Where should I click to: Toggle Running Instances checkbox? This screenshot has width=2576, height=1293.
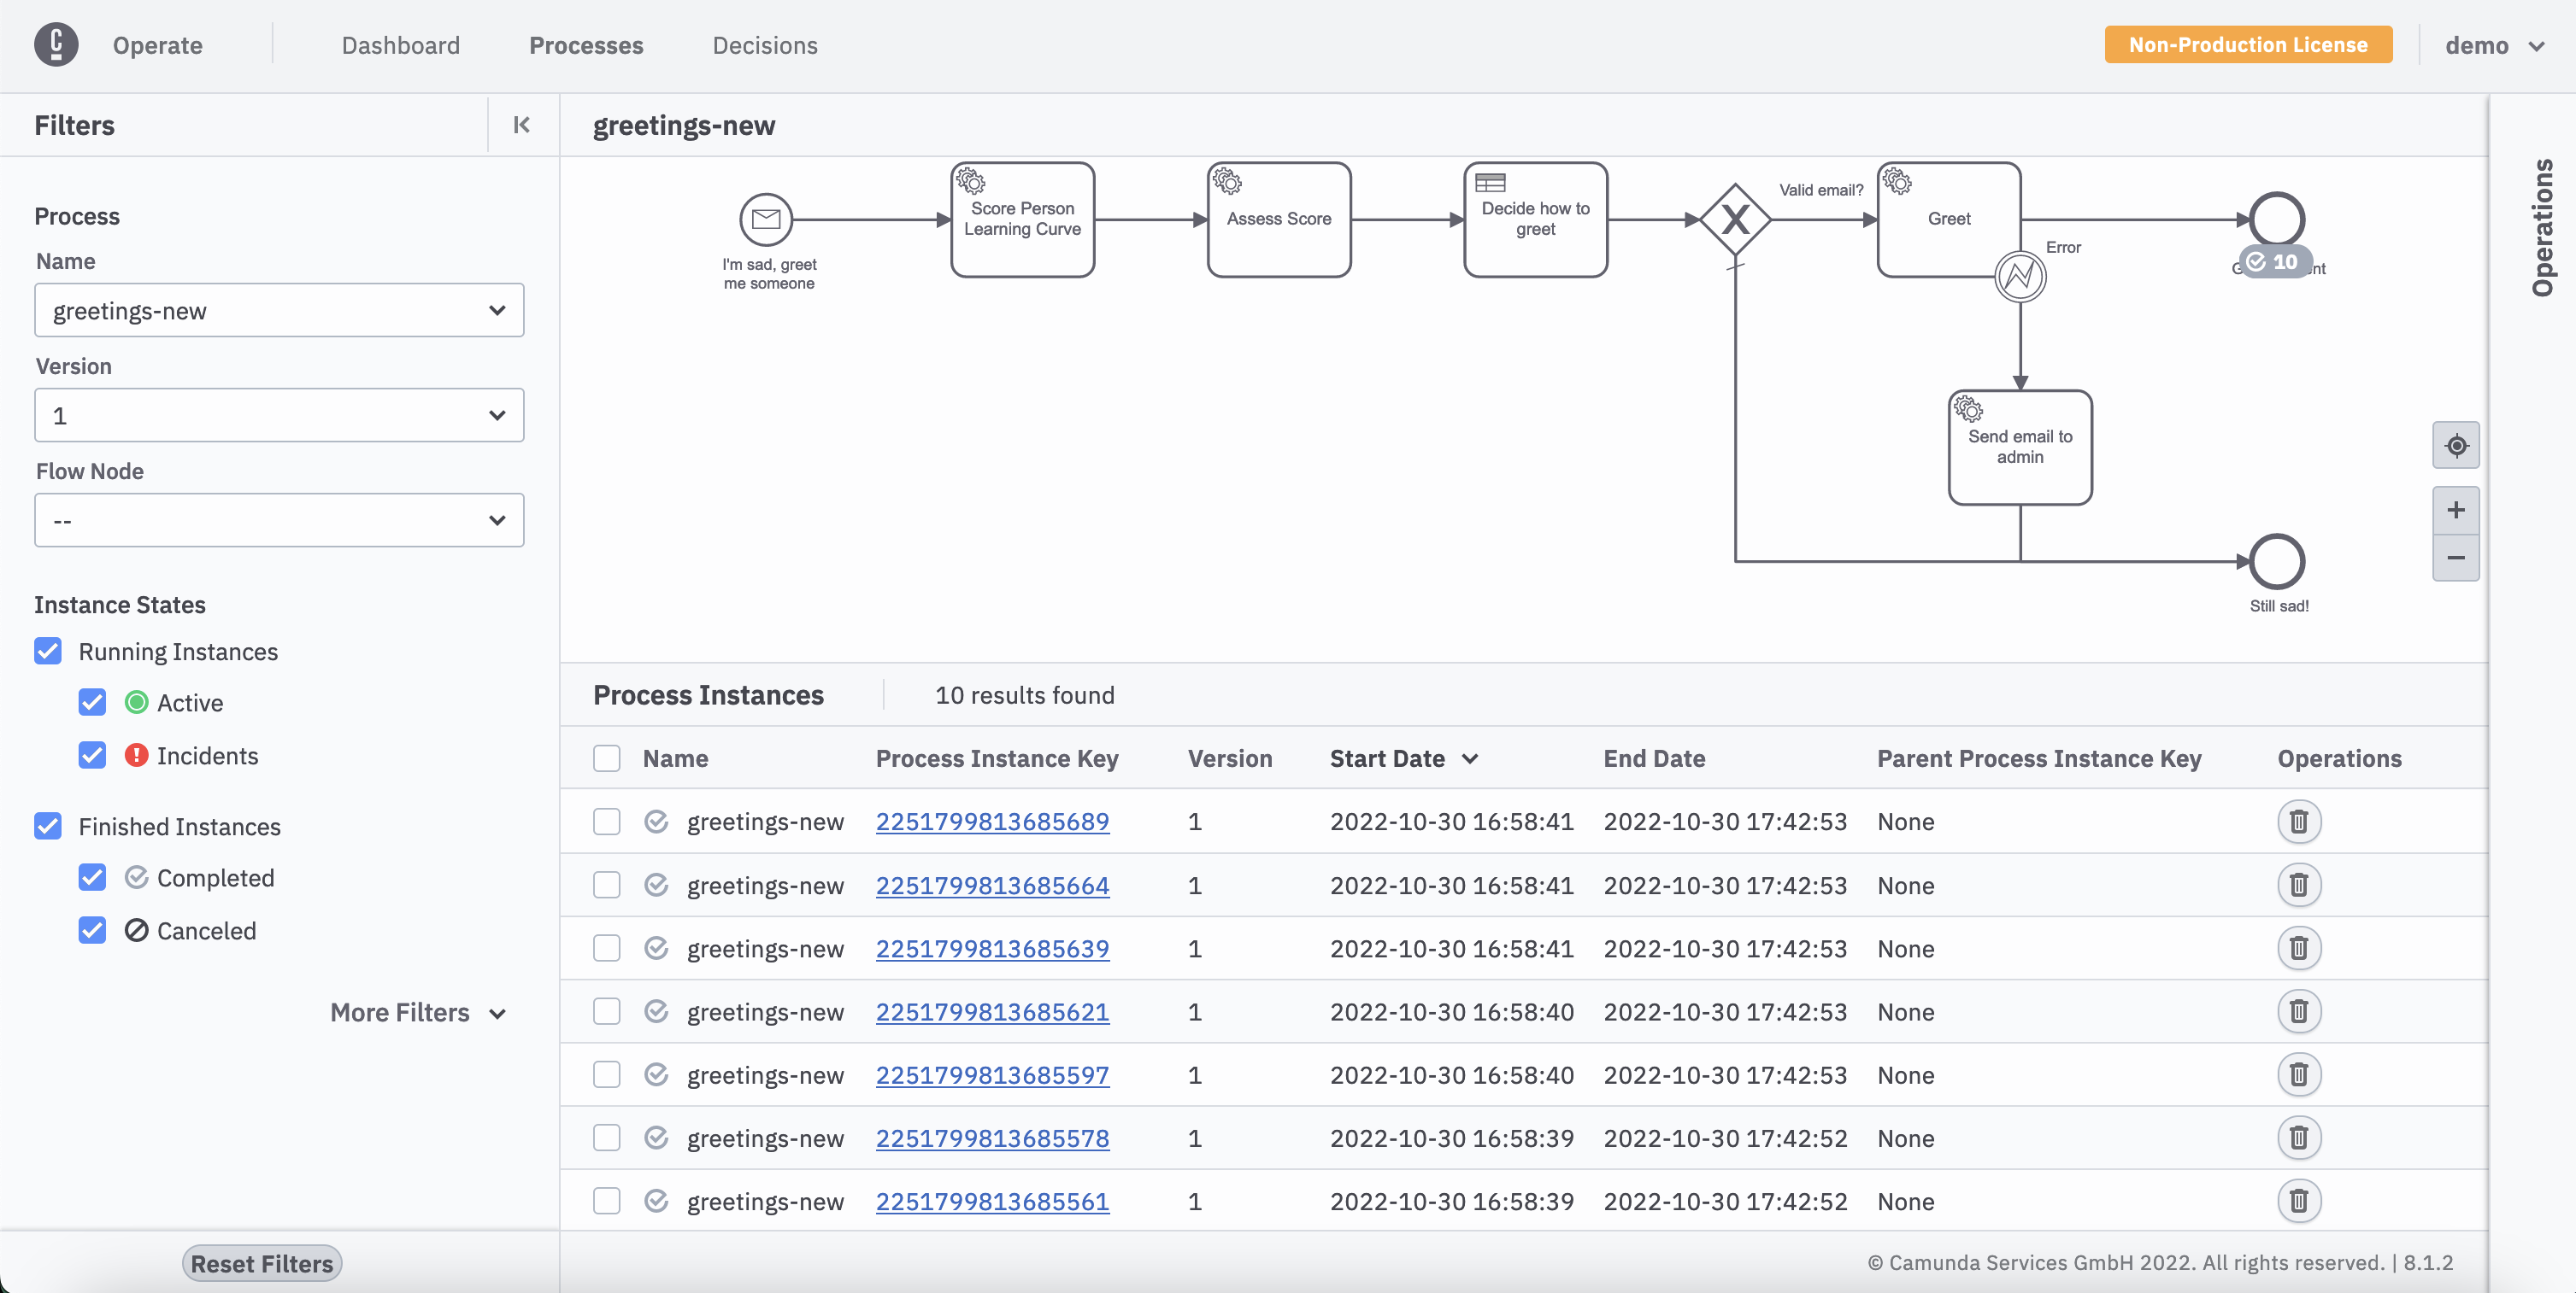coord(48,652)
